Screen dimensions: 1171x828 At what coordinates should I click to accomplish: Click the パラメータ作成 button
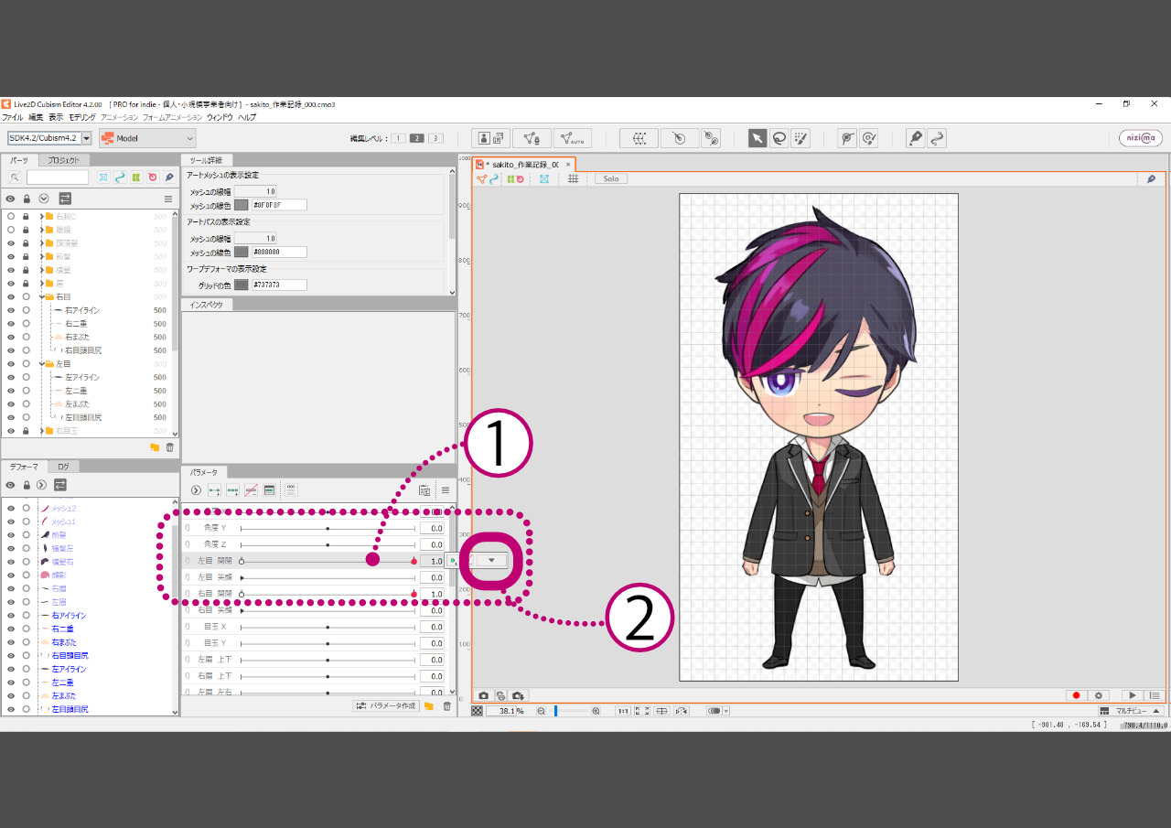pos(385,706)
